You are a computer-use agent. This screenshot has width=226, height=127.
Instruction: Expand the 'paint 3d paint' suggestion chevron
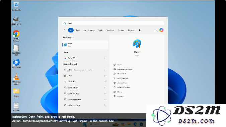(x=105, y=105)
